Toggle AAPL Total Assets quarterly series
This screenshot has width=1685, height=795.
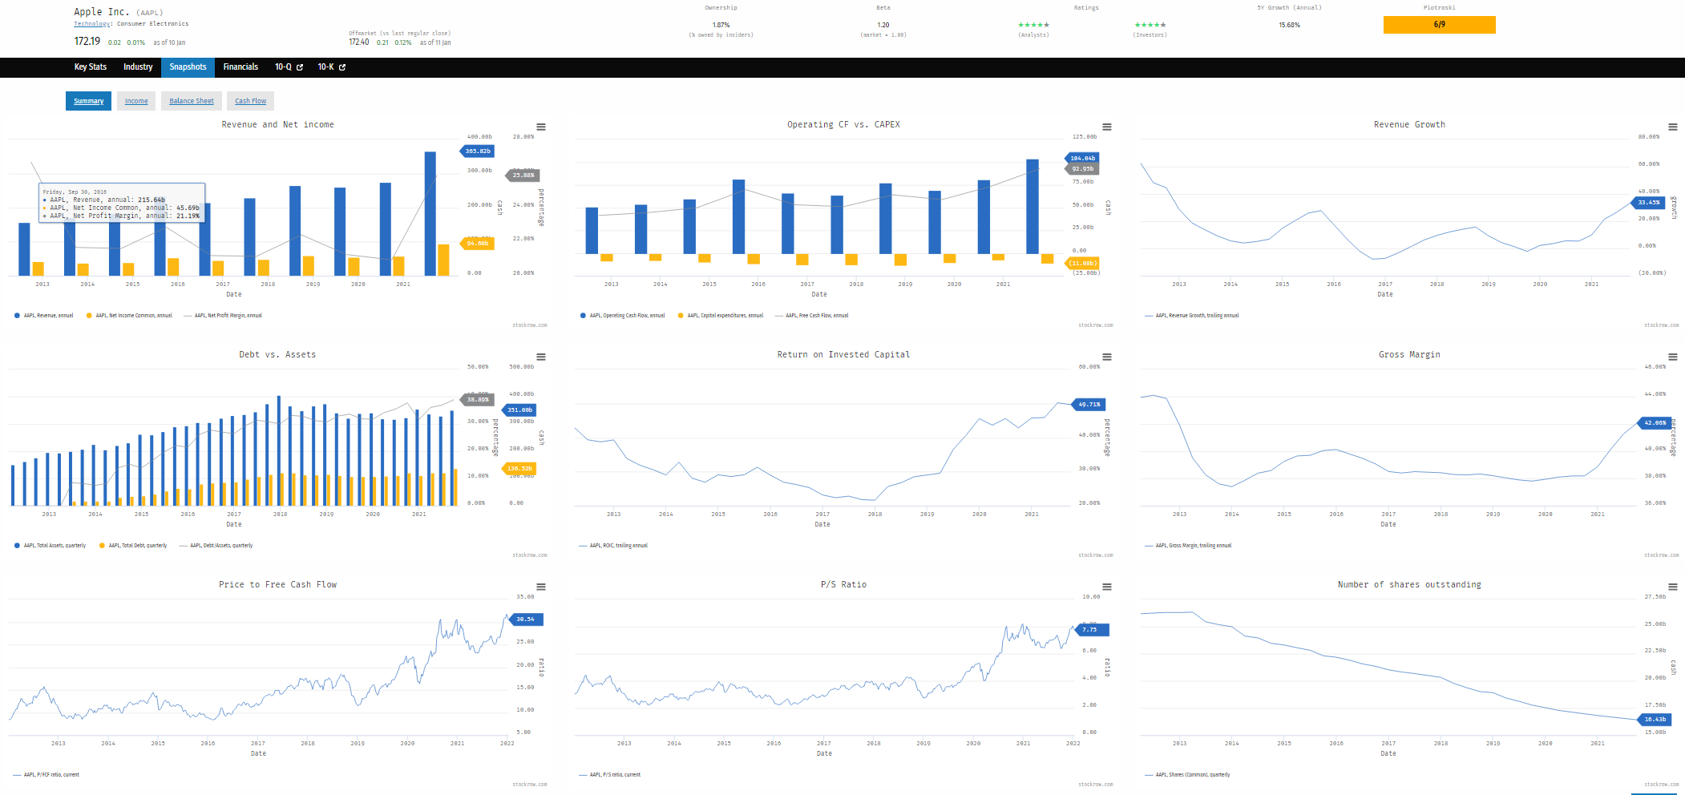point(50,546)
